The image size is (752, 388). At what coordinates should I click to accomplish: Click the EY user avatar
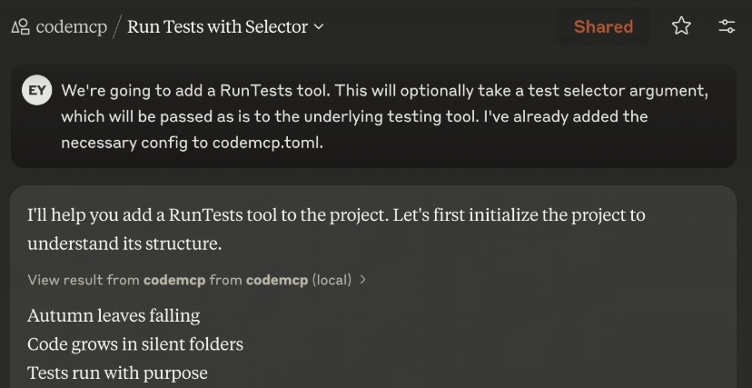click(37, 91)
